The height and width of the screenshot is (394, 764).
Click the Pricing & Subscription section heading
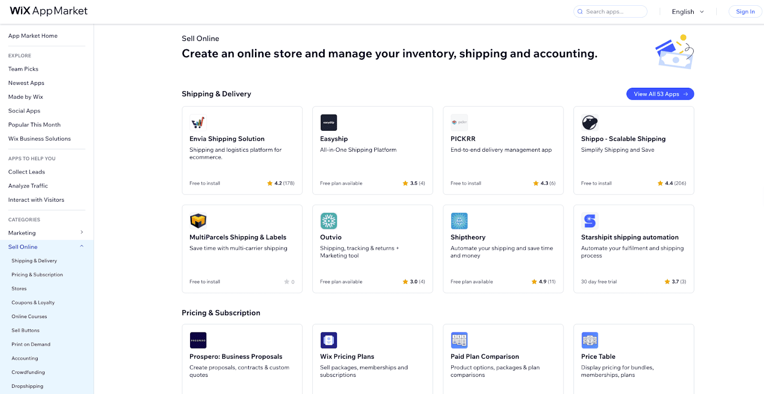(221, 313)
